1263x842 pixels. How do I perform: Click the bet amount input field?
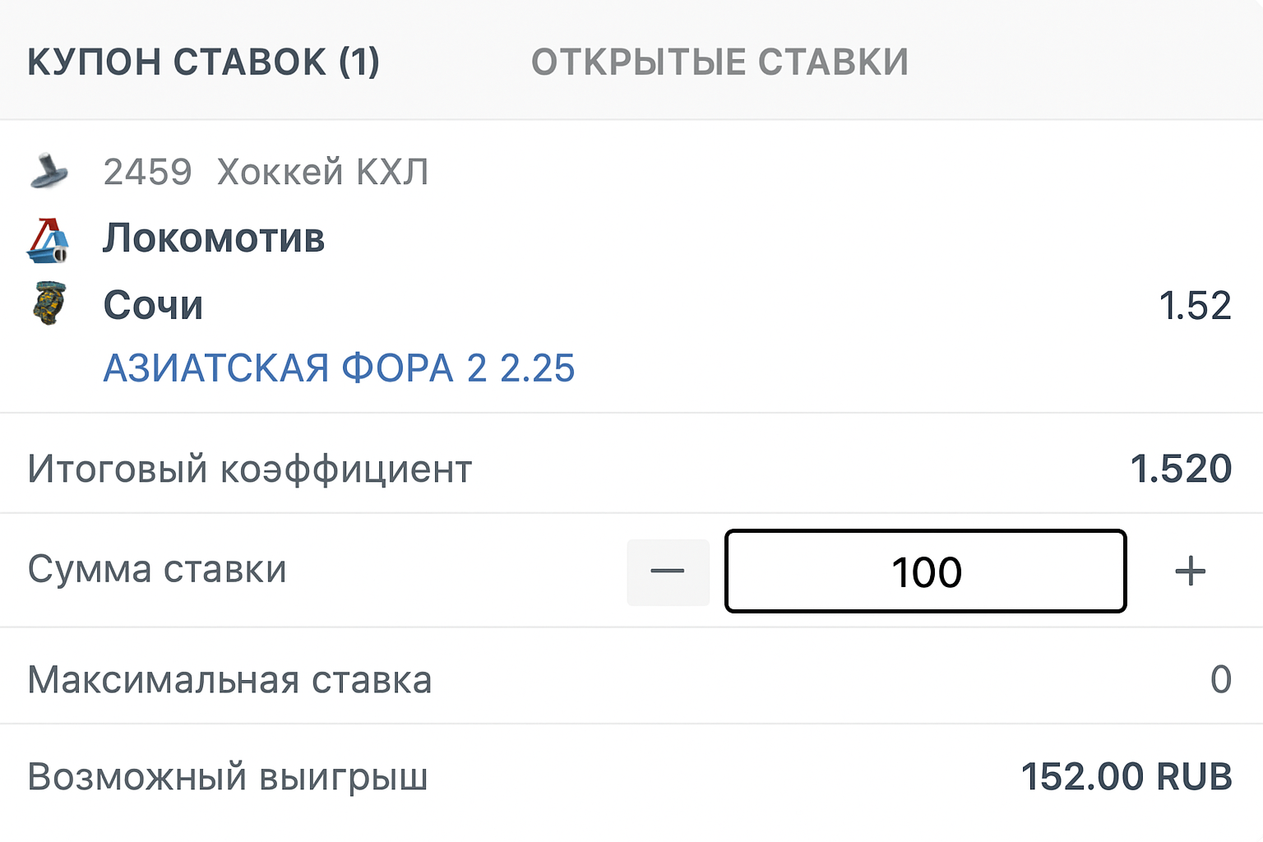925,571
